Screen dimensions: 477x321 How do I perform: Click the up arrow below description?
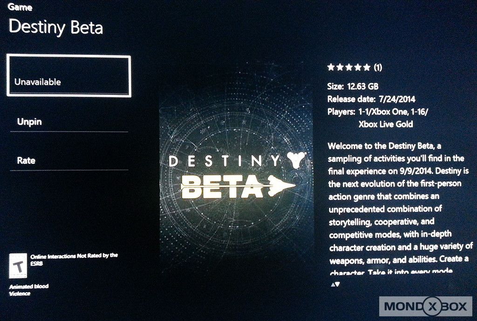[333, 285]
